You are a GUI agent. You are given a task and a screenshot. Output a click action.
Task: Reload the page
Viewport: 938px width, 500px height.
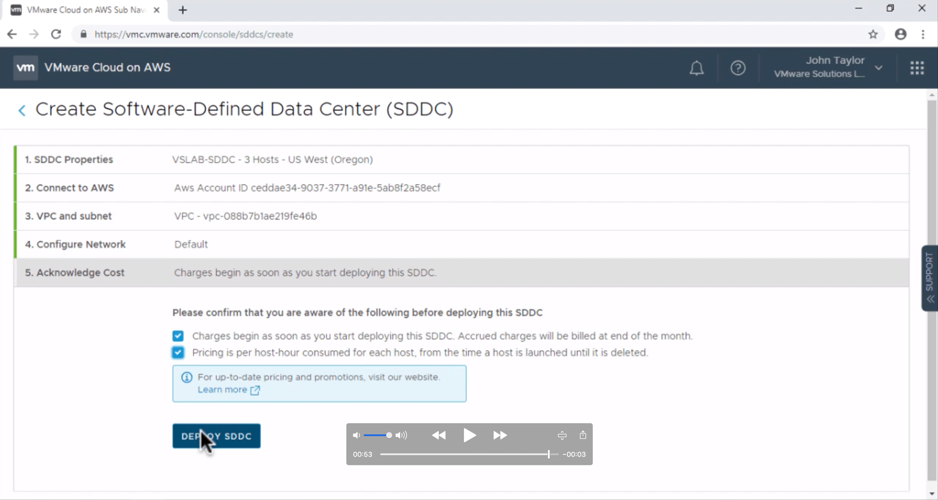(x=56, y=34)
